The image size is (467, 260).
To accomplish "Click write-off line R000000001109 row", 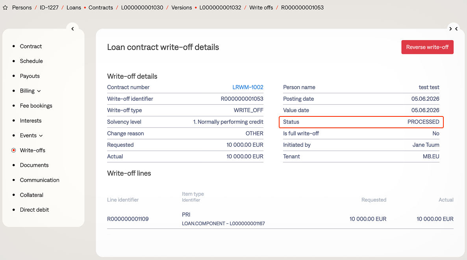I will (128, 219).
